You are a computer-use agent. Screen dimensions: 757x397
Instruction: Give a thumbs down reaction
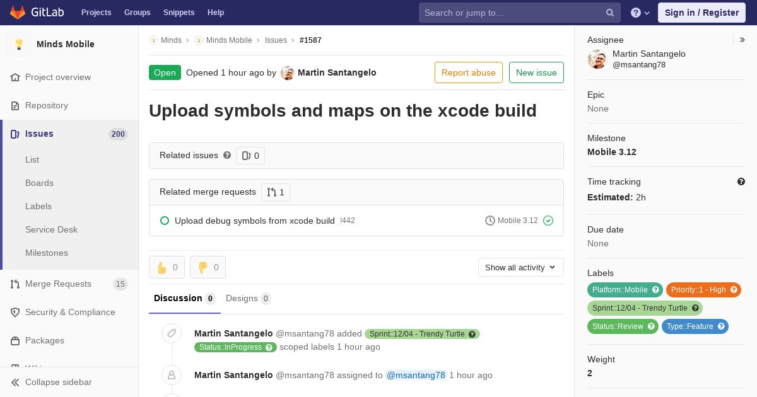tap(208, 267)
